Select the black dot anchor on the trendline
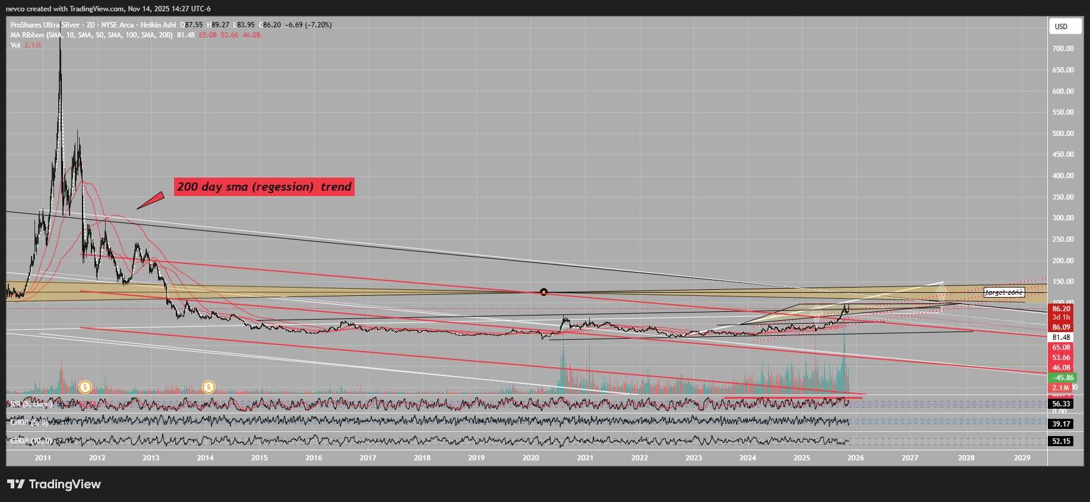This screenshot has height=502, width=1090. click(x=544, y=292)
